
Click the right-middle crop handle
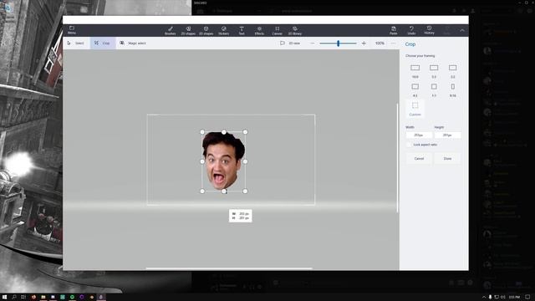(x=245, y=161)
